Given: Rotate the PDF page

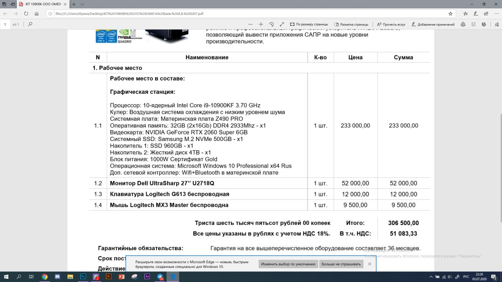Looking at the screenshot, I should point(271,24).
